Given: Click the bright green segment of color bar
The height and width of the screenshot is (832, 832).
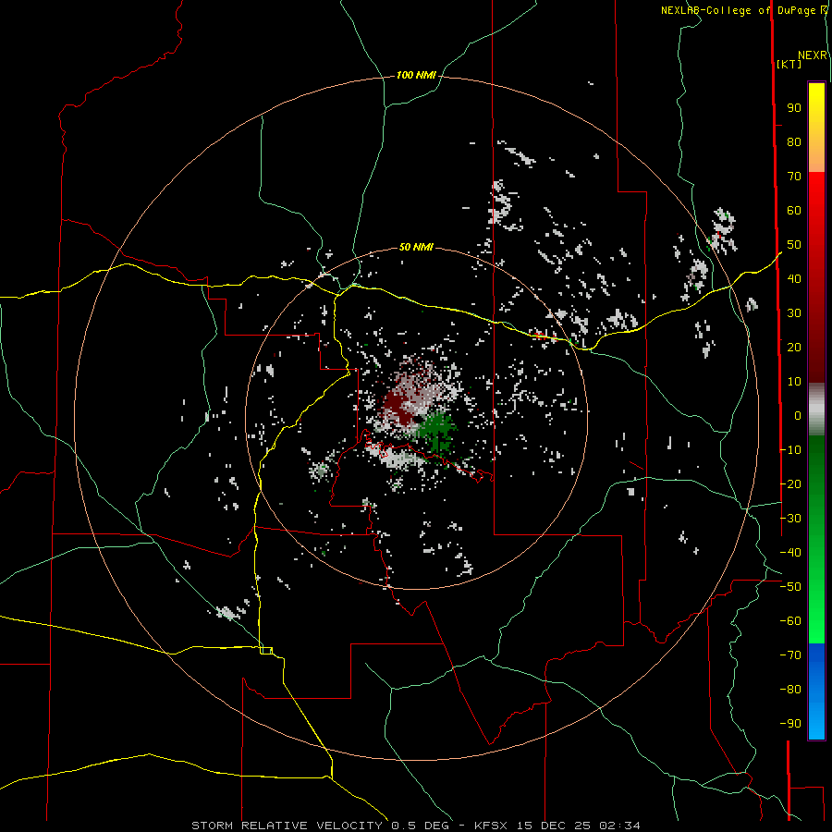Looking at the screenshot, I should point(816,610).
